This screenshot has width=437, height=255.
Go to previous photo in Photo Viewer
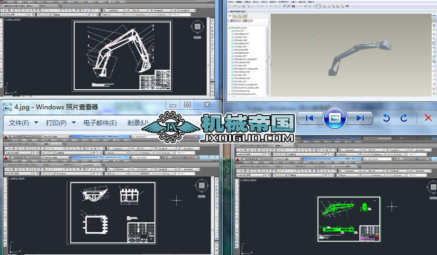click(309, 118)
